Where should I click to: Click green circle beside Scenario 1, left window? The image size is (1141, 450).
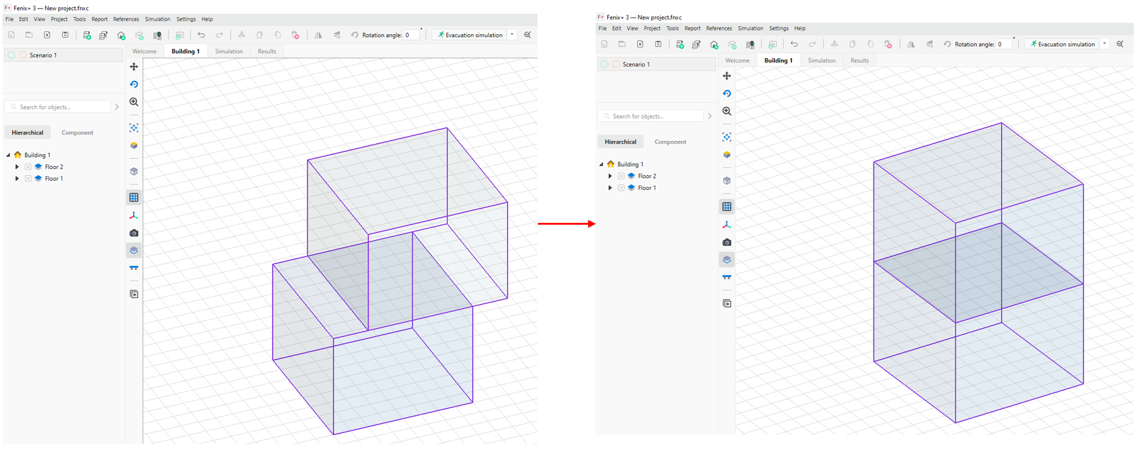(12, 55)
